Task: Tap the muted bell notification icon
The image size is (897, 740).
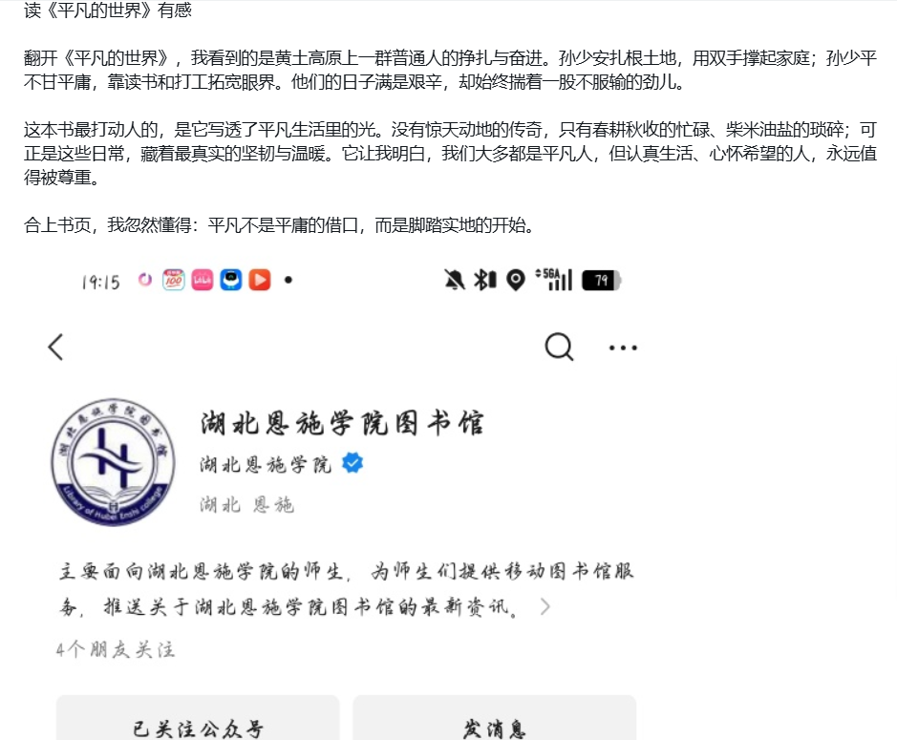Action: click(455, 280)
